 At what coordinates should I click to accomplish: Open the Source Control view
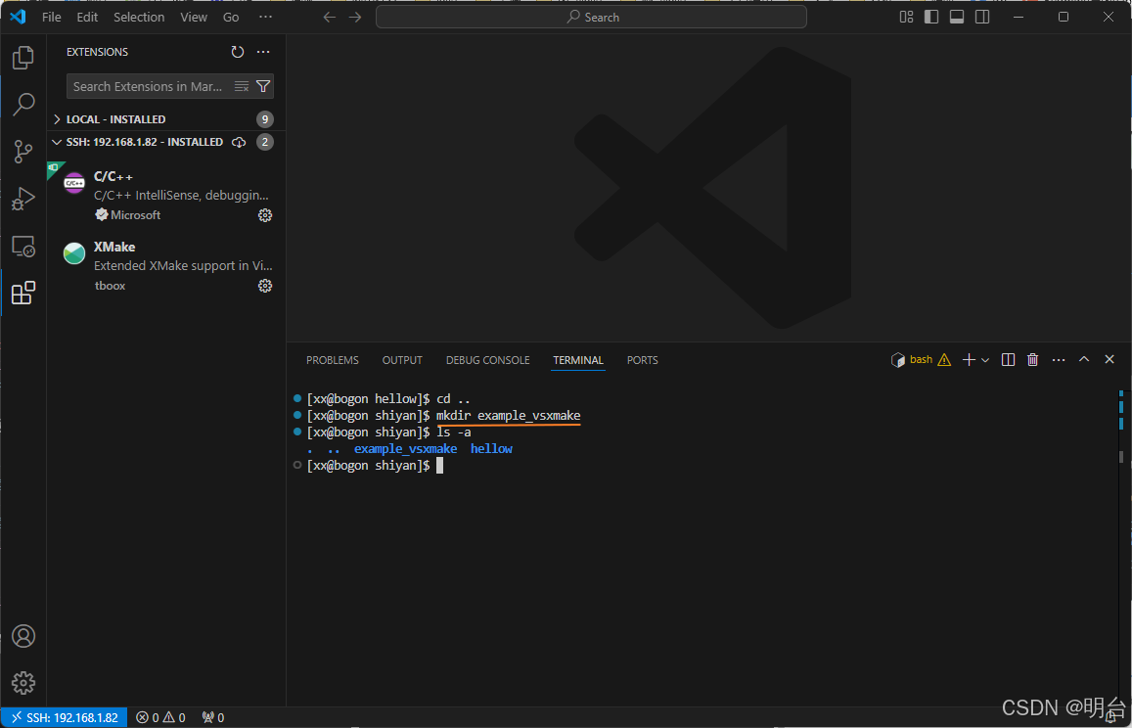[23, 152]
